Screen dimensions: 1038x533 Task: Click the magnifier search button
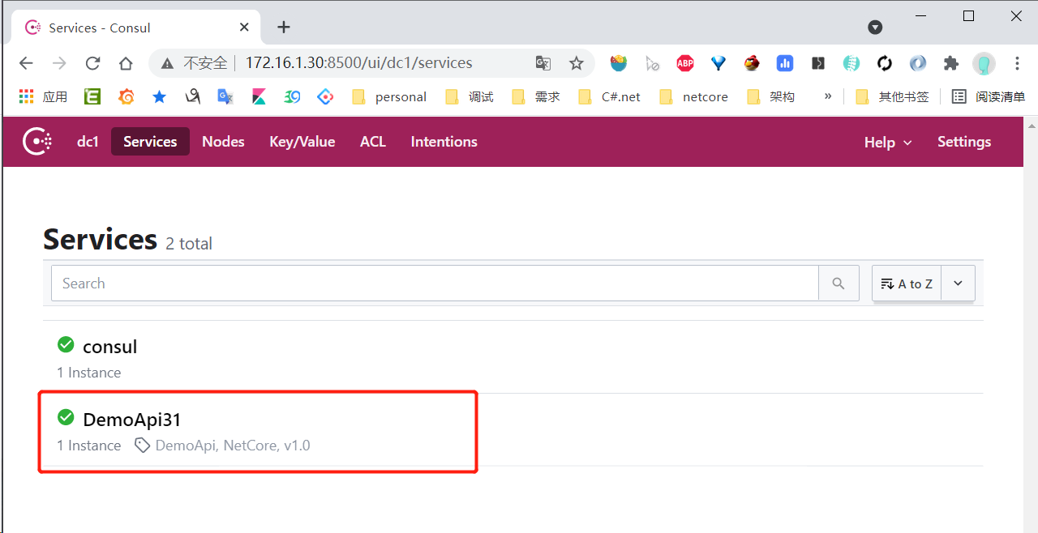[839, 284]
